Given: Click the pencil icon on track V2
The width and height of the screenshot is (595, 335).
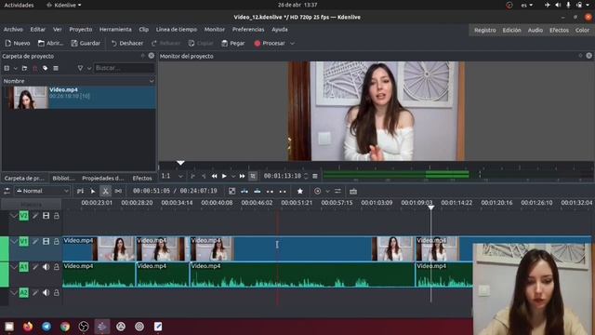Looking at the screenshot, I should pos(35,216).
